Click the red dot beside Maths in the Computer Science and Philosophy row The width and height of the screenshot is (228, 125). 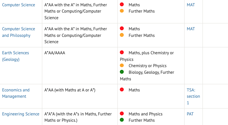coord(122,28)
